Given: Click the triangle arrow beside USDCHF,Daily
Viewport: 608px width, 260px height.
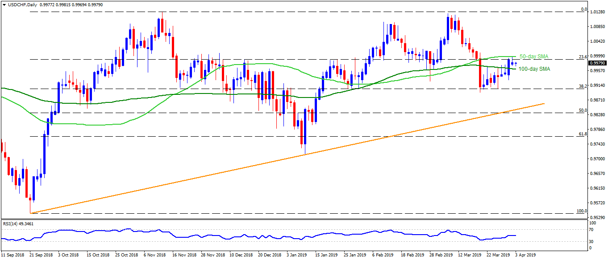Looking at the screenshot, I should coord(3,4).
